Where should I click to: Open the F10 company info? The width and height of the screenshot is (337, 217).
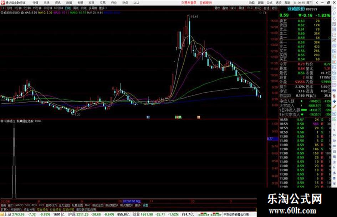click(250, 8)
